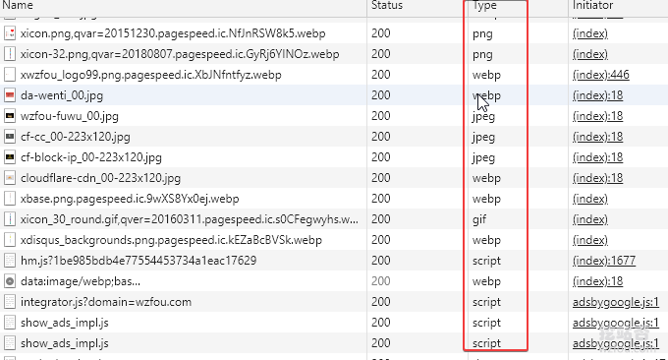Open the (index) initiator link for xicon.png,qvar=20151230
The width and height of the screenshot is (668, 360).
click(x=590, y=33)
